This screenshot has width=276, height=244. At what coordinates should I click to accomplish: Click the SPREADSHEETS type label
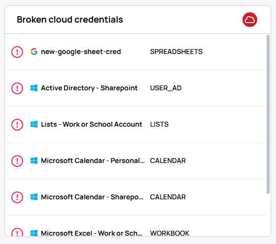176,52
